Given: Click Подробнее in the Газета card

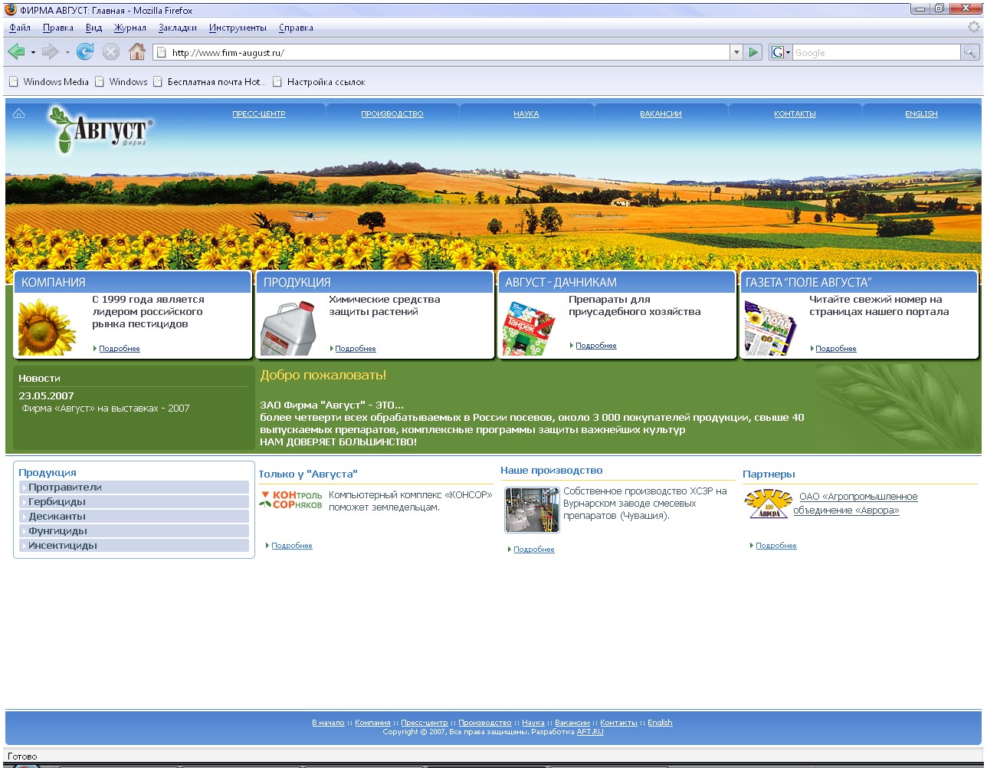Looking at the screenshot, I should (836, 349).
